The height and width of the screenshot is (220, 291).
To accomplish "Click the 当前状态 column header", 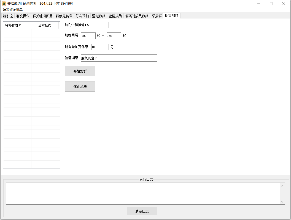I will coord(45,25).
